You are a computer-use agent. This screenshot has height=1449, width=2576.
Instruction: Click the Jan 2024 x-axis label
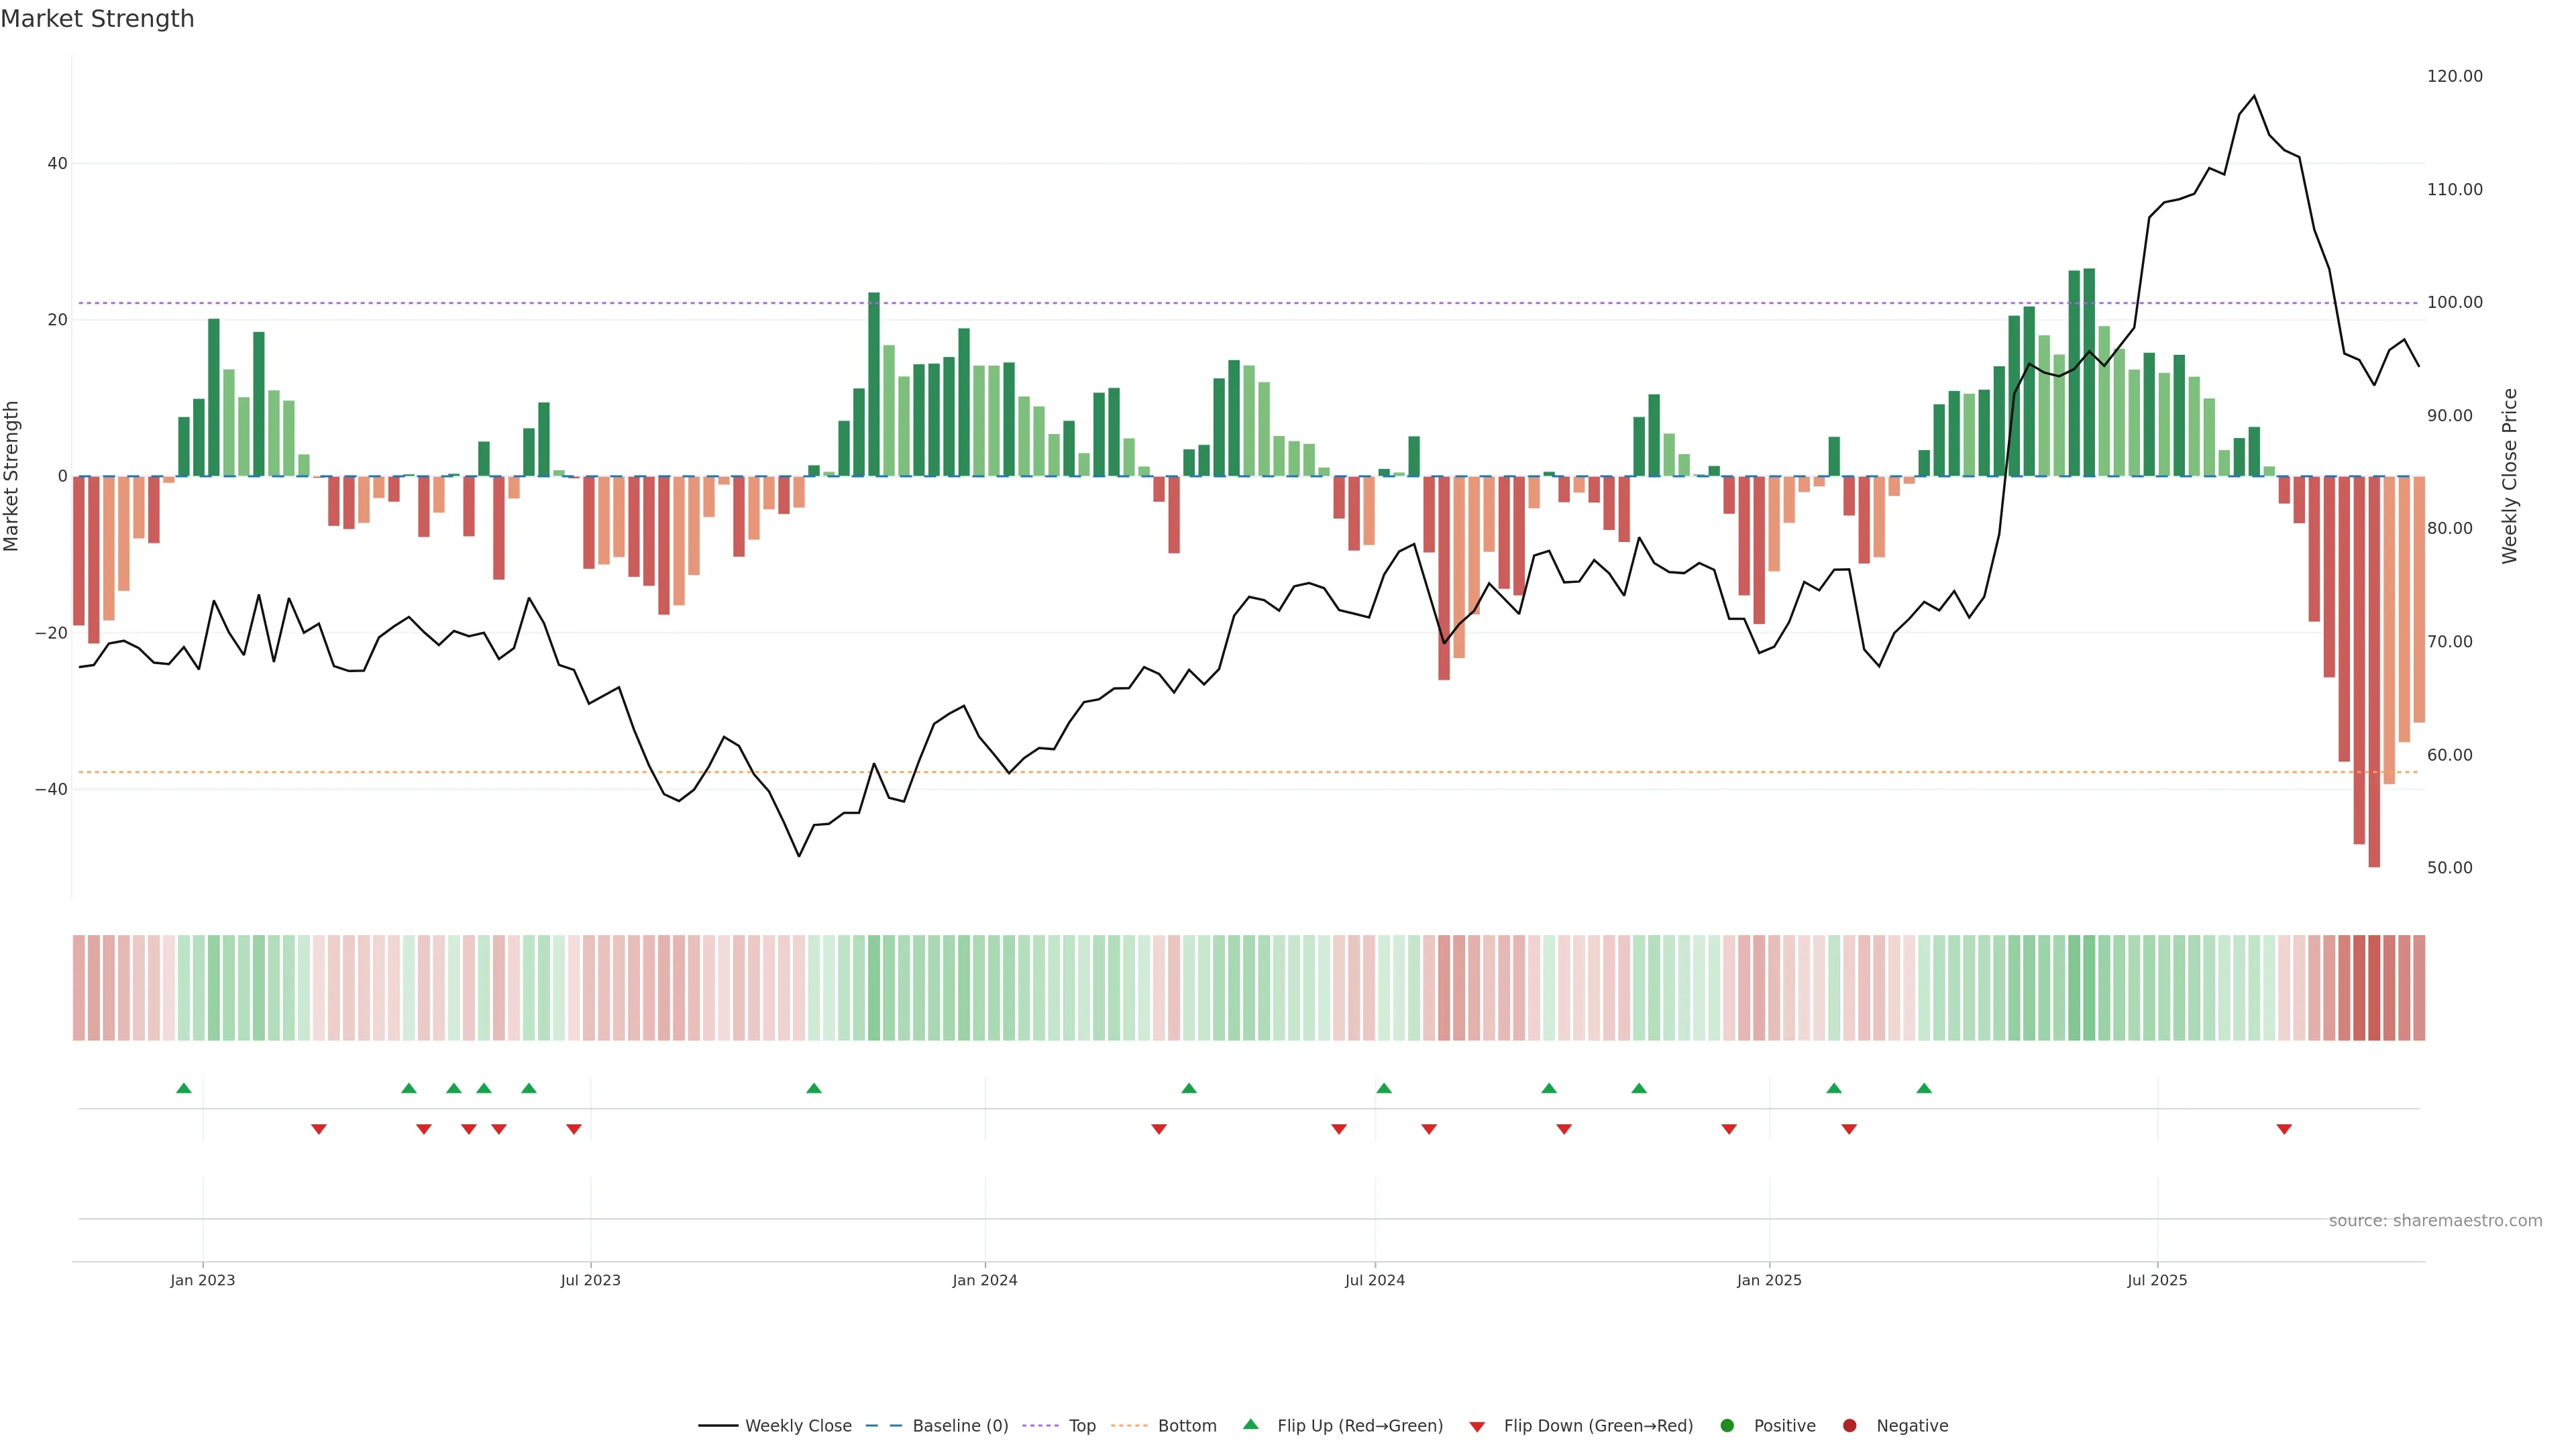(984, 1280)
